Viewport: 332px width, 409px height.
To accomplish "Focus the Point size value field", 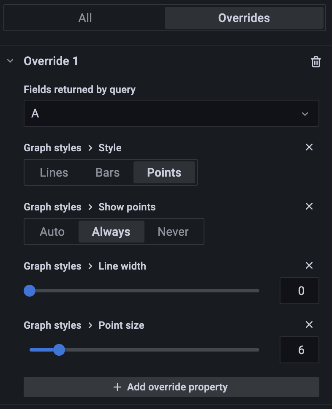I will tap(299, 350).
